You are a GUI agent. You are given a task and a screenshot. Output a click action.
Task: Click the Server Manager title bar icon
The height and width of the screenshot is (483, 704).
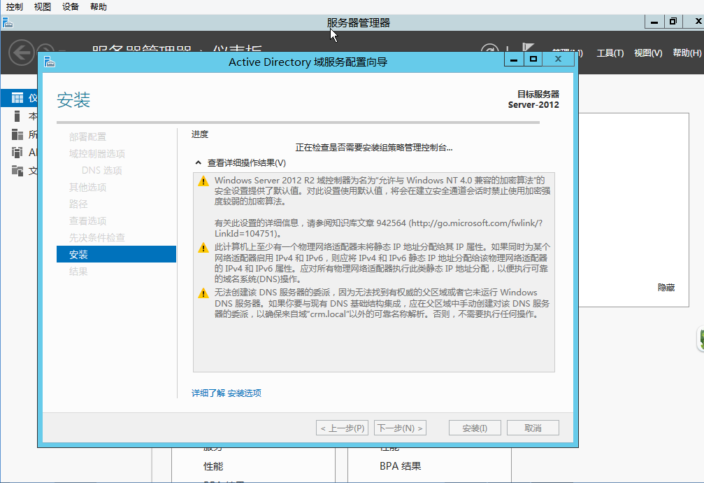pos(7,22)
